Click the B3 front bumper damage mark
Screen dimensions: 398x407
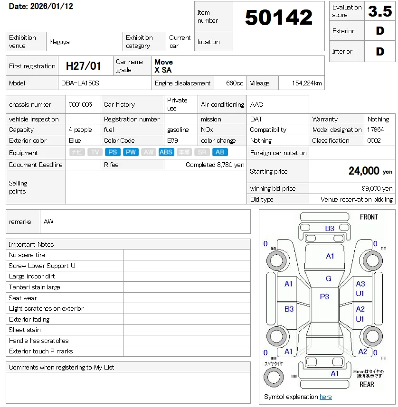(x=330, y=229)
